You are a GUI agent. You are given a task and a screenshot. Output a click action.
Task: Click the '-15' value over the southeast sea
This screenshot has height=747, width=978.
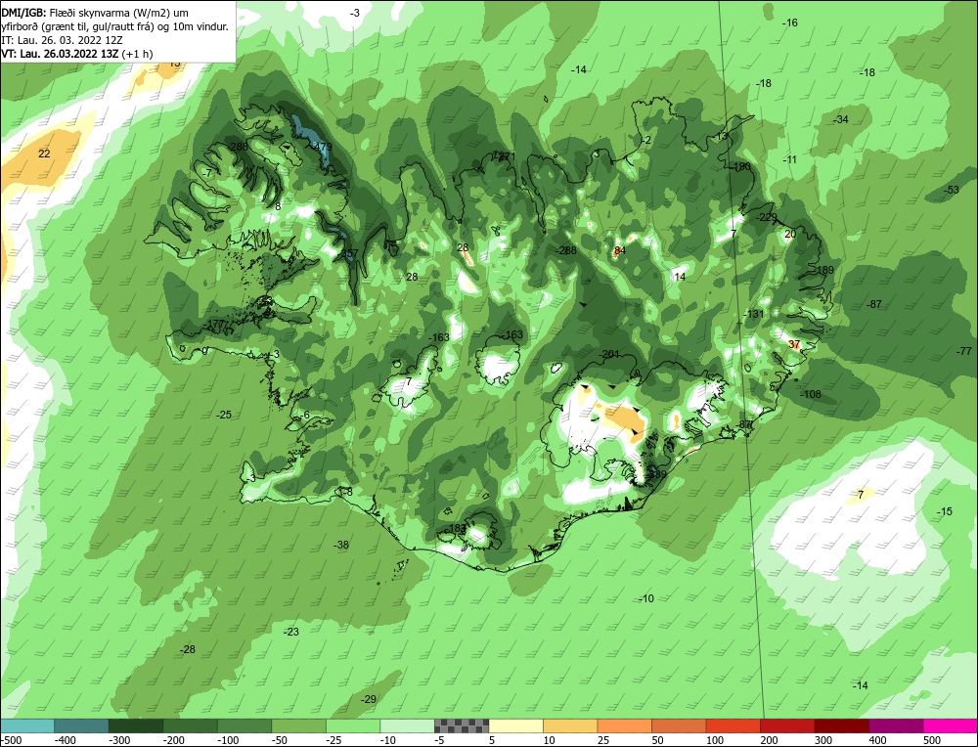[945, 511]
